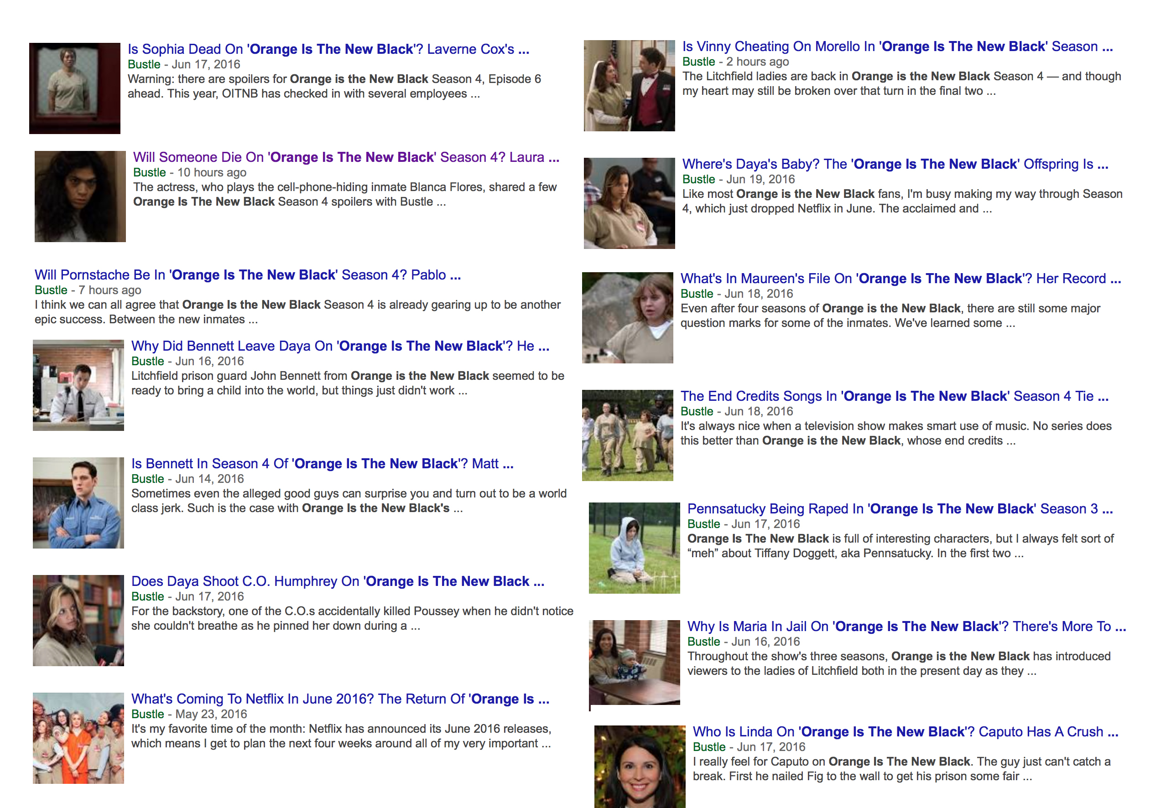Click Bustle source under Daya Shoot Humphrey

click(147, 596)
